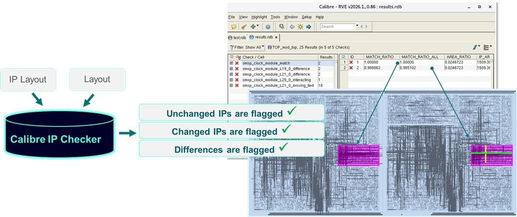Click red X status of L25_0_interacting
The image size is (517, 217).
(236, 80)
